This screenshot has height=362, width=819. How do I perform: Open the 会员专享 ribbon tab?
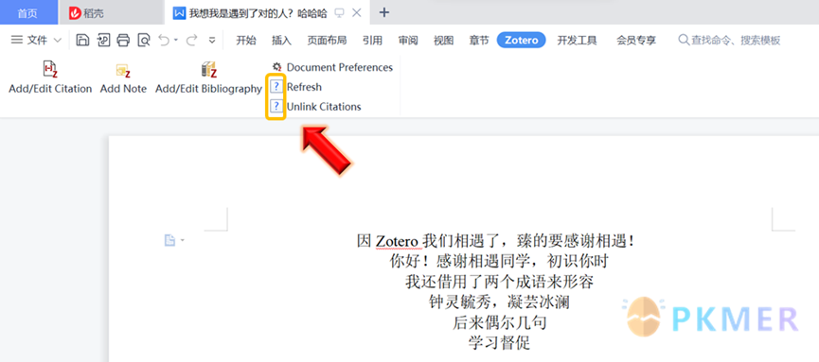[x=636, y=40]
